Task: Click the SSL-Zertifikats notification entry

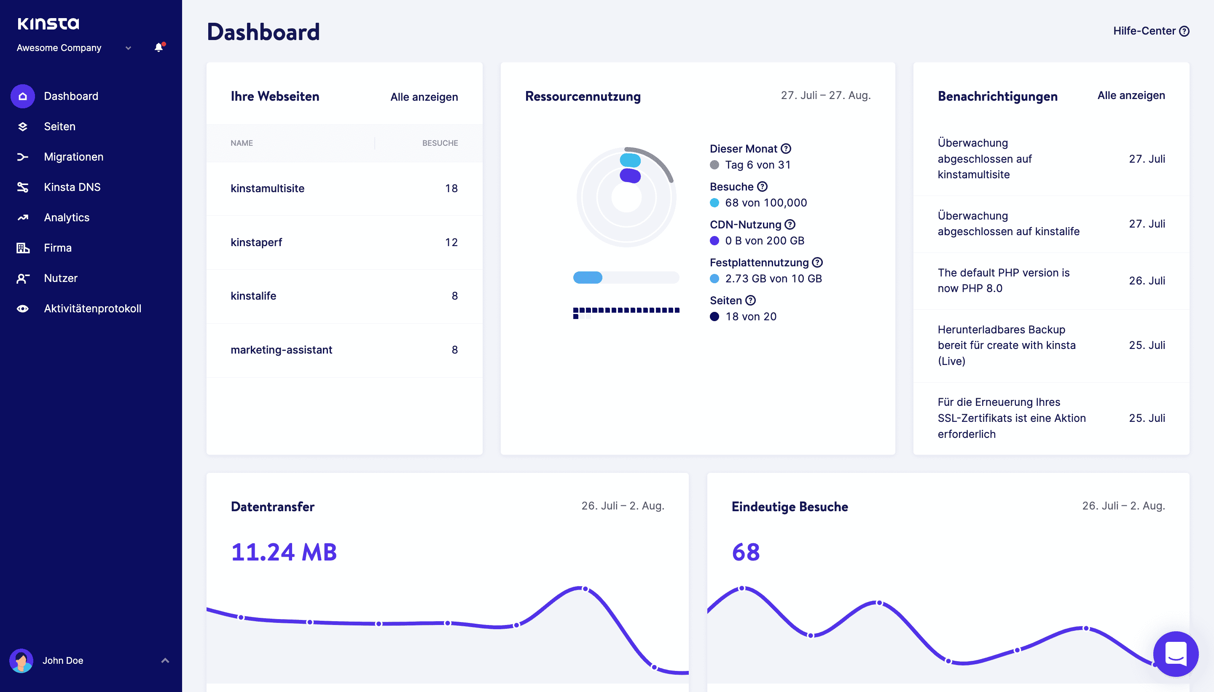Action: pyautogui.click(x=1012, y=418)
